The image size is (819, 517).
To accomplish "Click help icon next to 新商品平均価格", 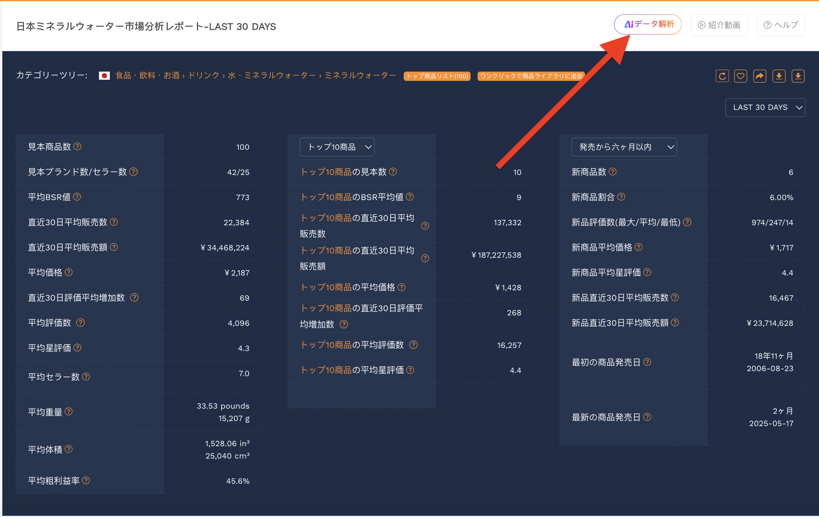I will [x=638, y=247].
